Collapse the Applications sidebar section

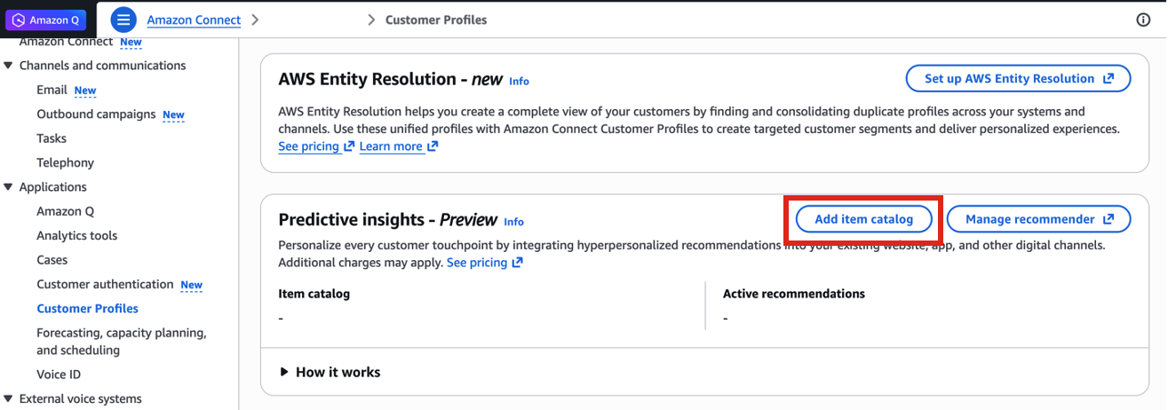(x=9, y=187)
